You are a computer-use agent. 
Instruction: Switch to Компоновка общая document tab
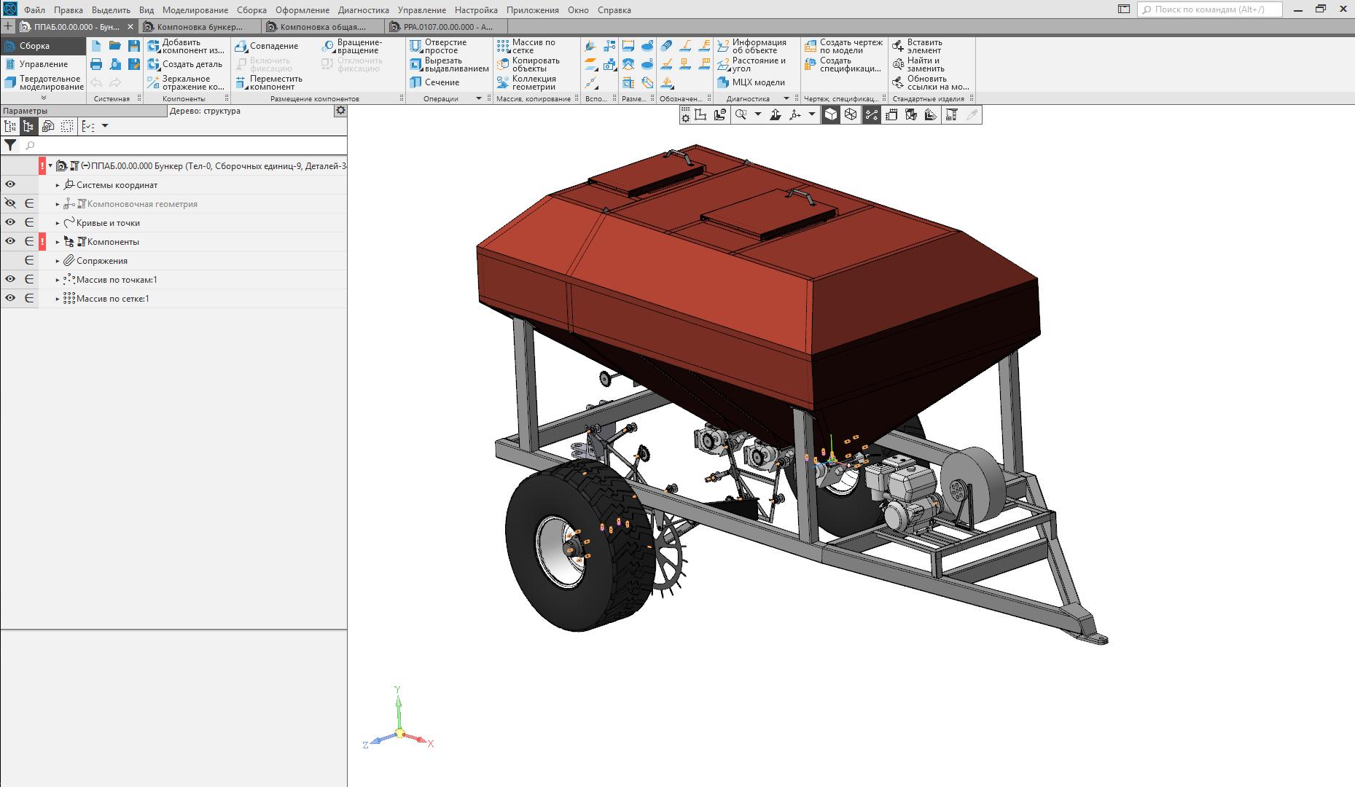click(323, 27)
